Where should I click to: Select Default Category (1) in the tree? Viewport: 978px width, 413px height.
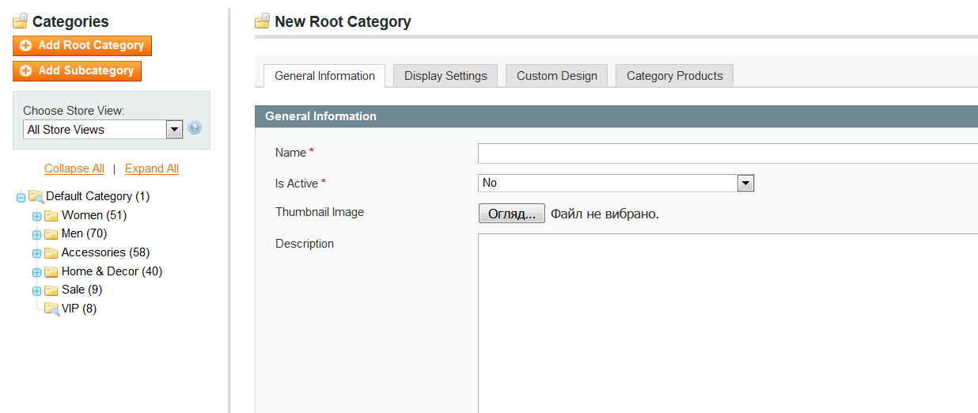point(97,196)
